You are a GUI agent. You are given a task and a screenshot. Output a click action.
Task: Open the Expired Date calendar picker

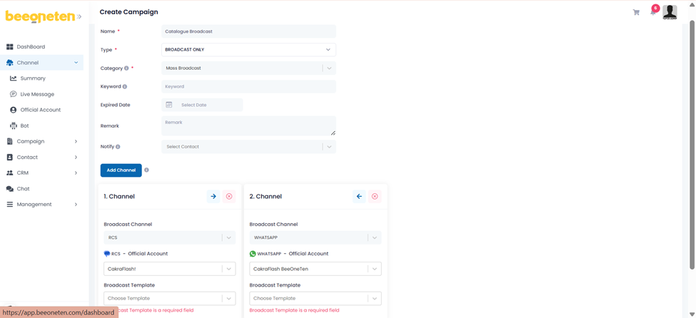pyautogui.click(x=169, y=105)
